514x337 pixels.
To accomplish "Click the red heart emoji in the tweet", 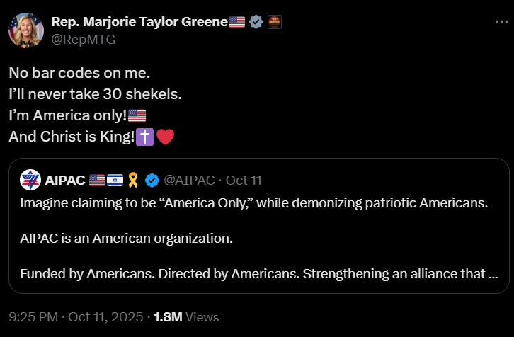I will [x=165, y=137].
